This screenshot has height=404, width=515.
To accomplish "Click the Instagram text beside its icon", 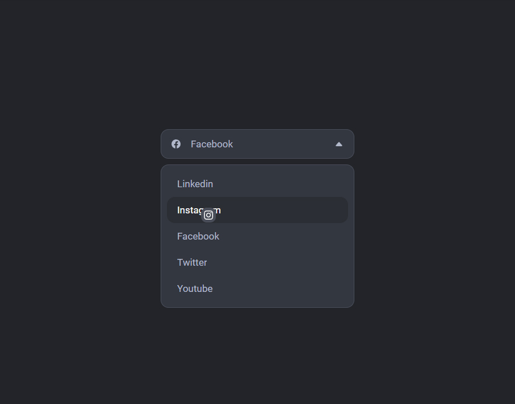I will 199,210.
